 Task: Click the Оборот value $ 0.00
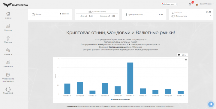(x=208, y=12)
